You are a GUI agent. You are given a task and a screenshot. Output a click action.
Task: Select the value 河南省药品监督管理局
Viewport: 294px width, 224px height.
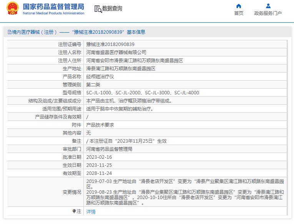109,149
